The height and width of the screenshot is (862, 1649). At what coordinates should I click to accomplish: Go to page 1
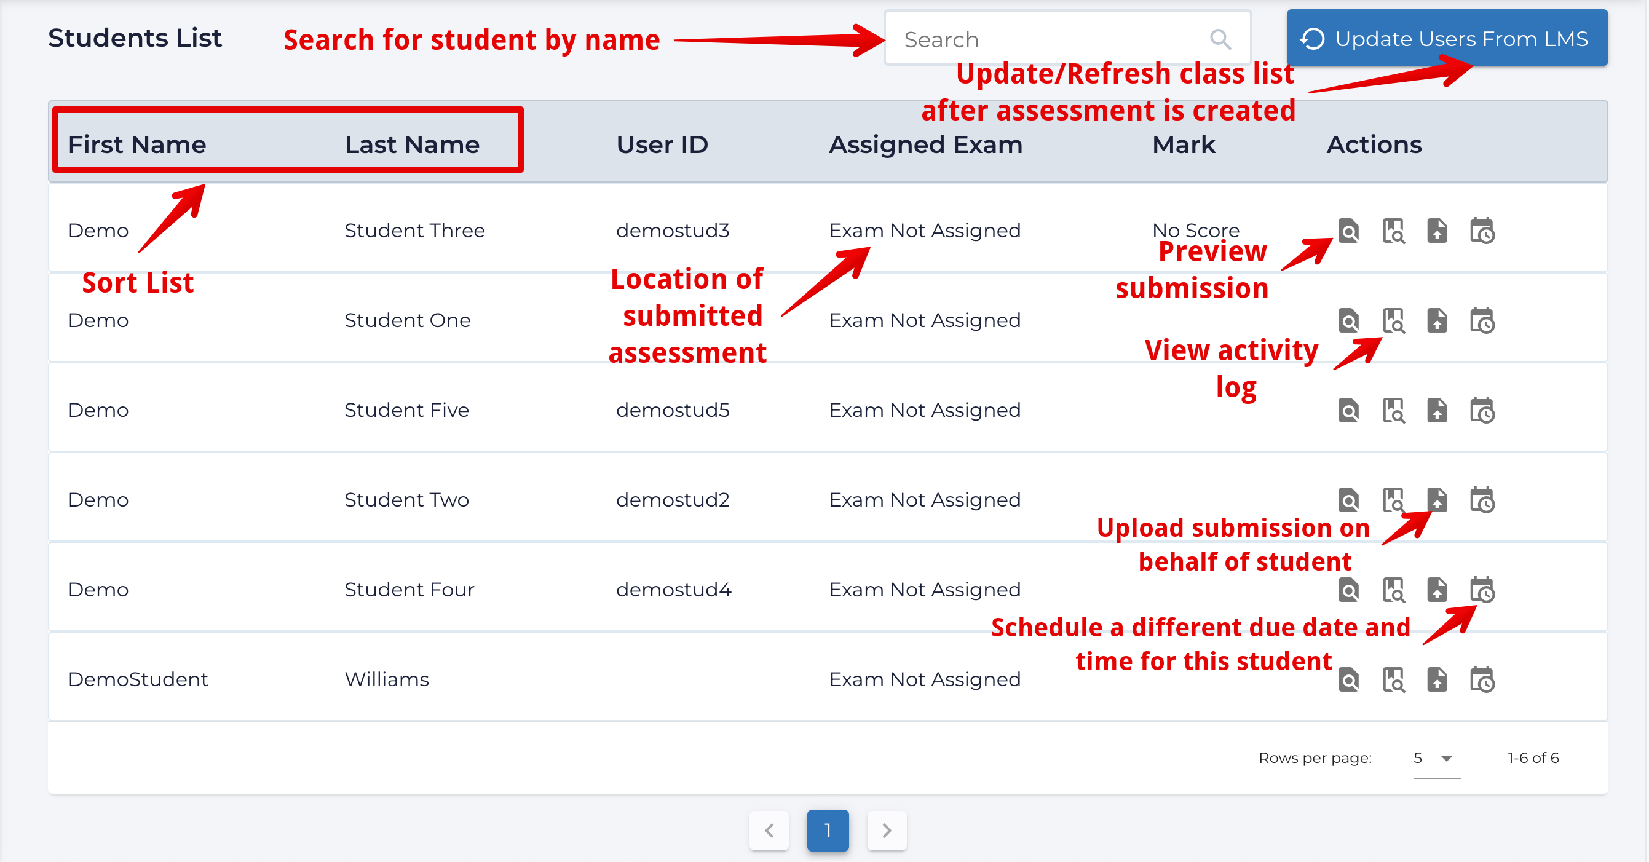pyautogui.click(x=827, y=831)
